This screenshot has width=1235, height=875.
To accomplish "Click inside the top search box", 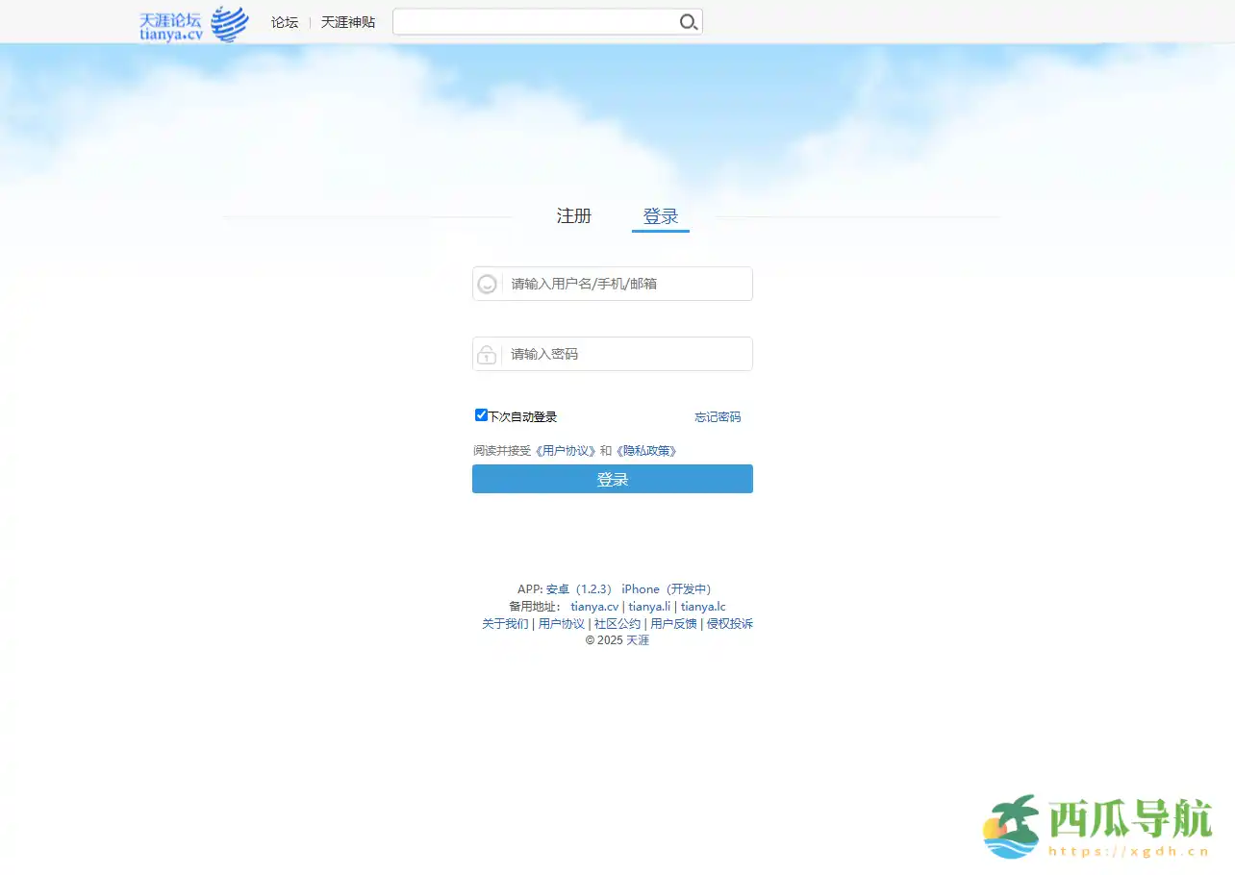I will 539,21.
